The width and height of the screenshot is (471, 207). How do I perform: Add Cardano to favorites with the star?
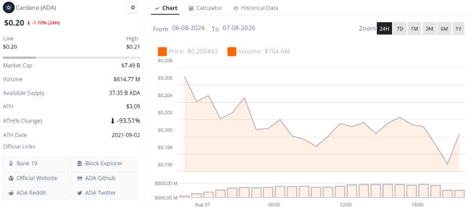click(133, 8)
